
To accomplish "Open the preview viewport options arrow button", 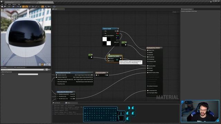I will coord(2,10).
